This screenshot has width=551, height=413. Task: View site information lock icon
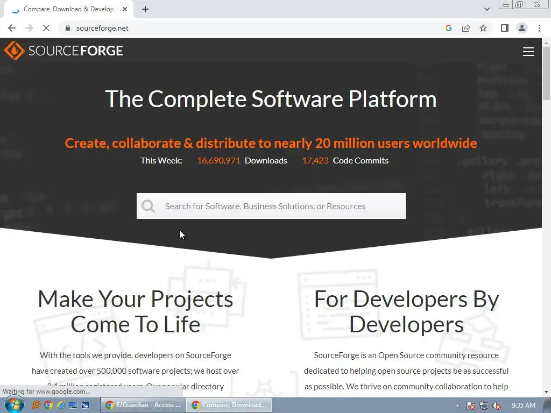[x=68, y=28]
